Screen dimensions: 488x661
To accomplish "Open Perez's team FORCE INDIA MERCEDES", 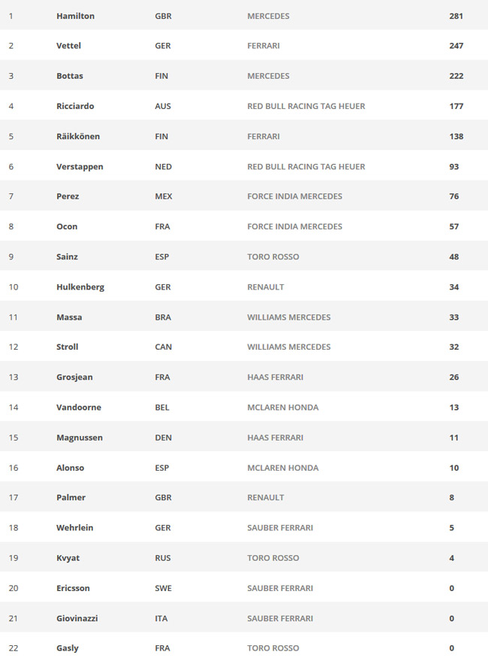I will (x=295, y=196).
